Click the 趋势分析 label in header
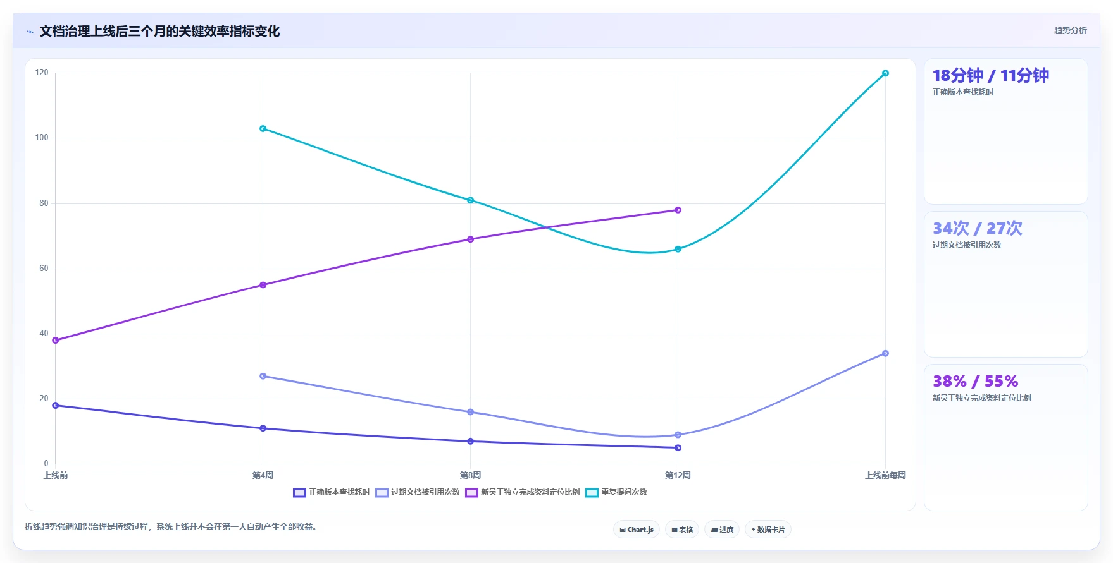1113x563 pixels. point(1070,30)
